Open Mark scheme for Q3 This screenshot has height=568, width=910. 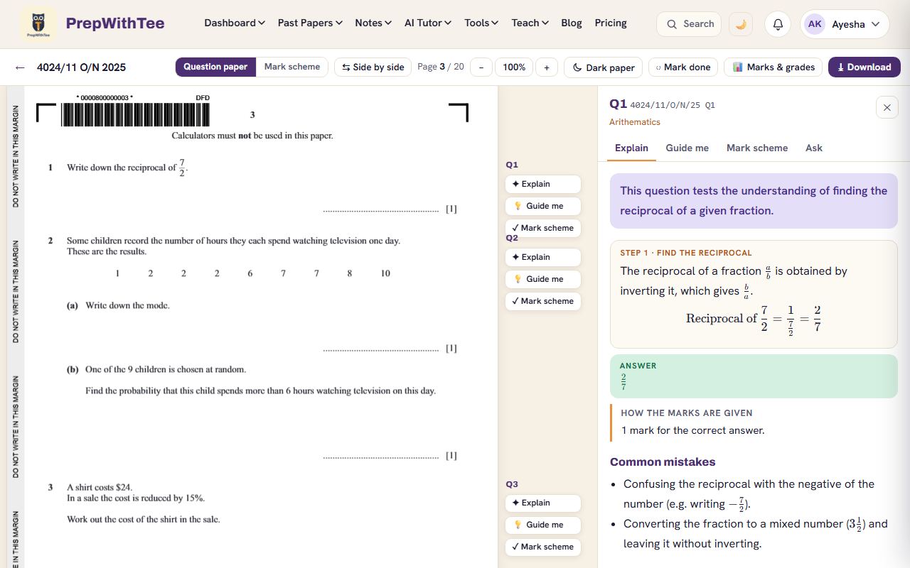[543, 547]
